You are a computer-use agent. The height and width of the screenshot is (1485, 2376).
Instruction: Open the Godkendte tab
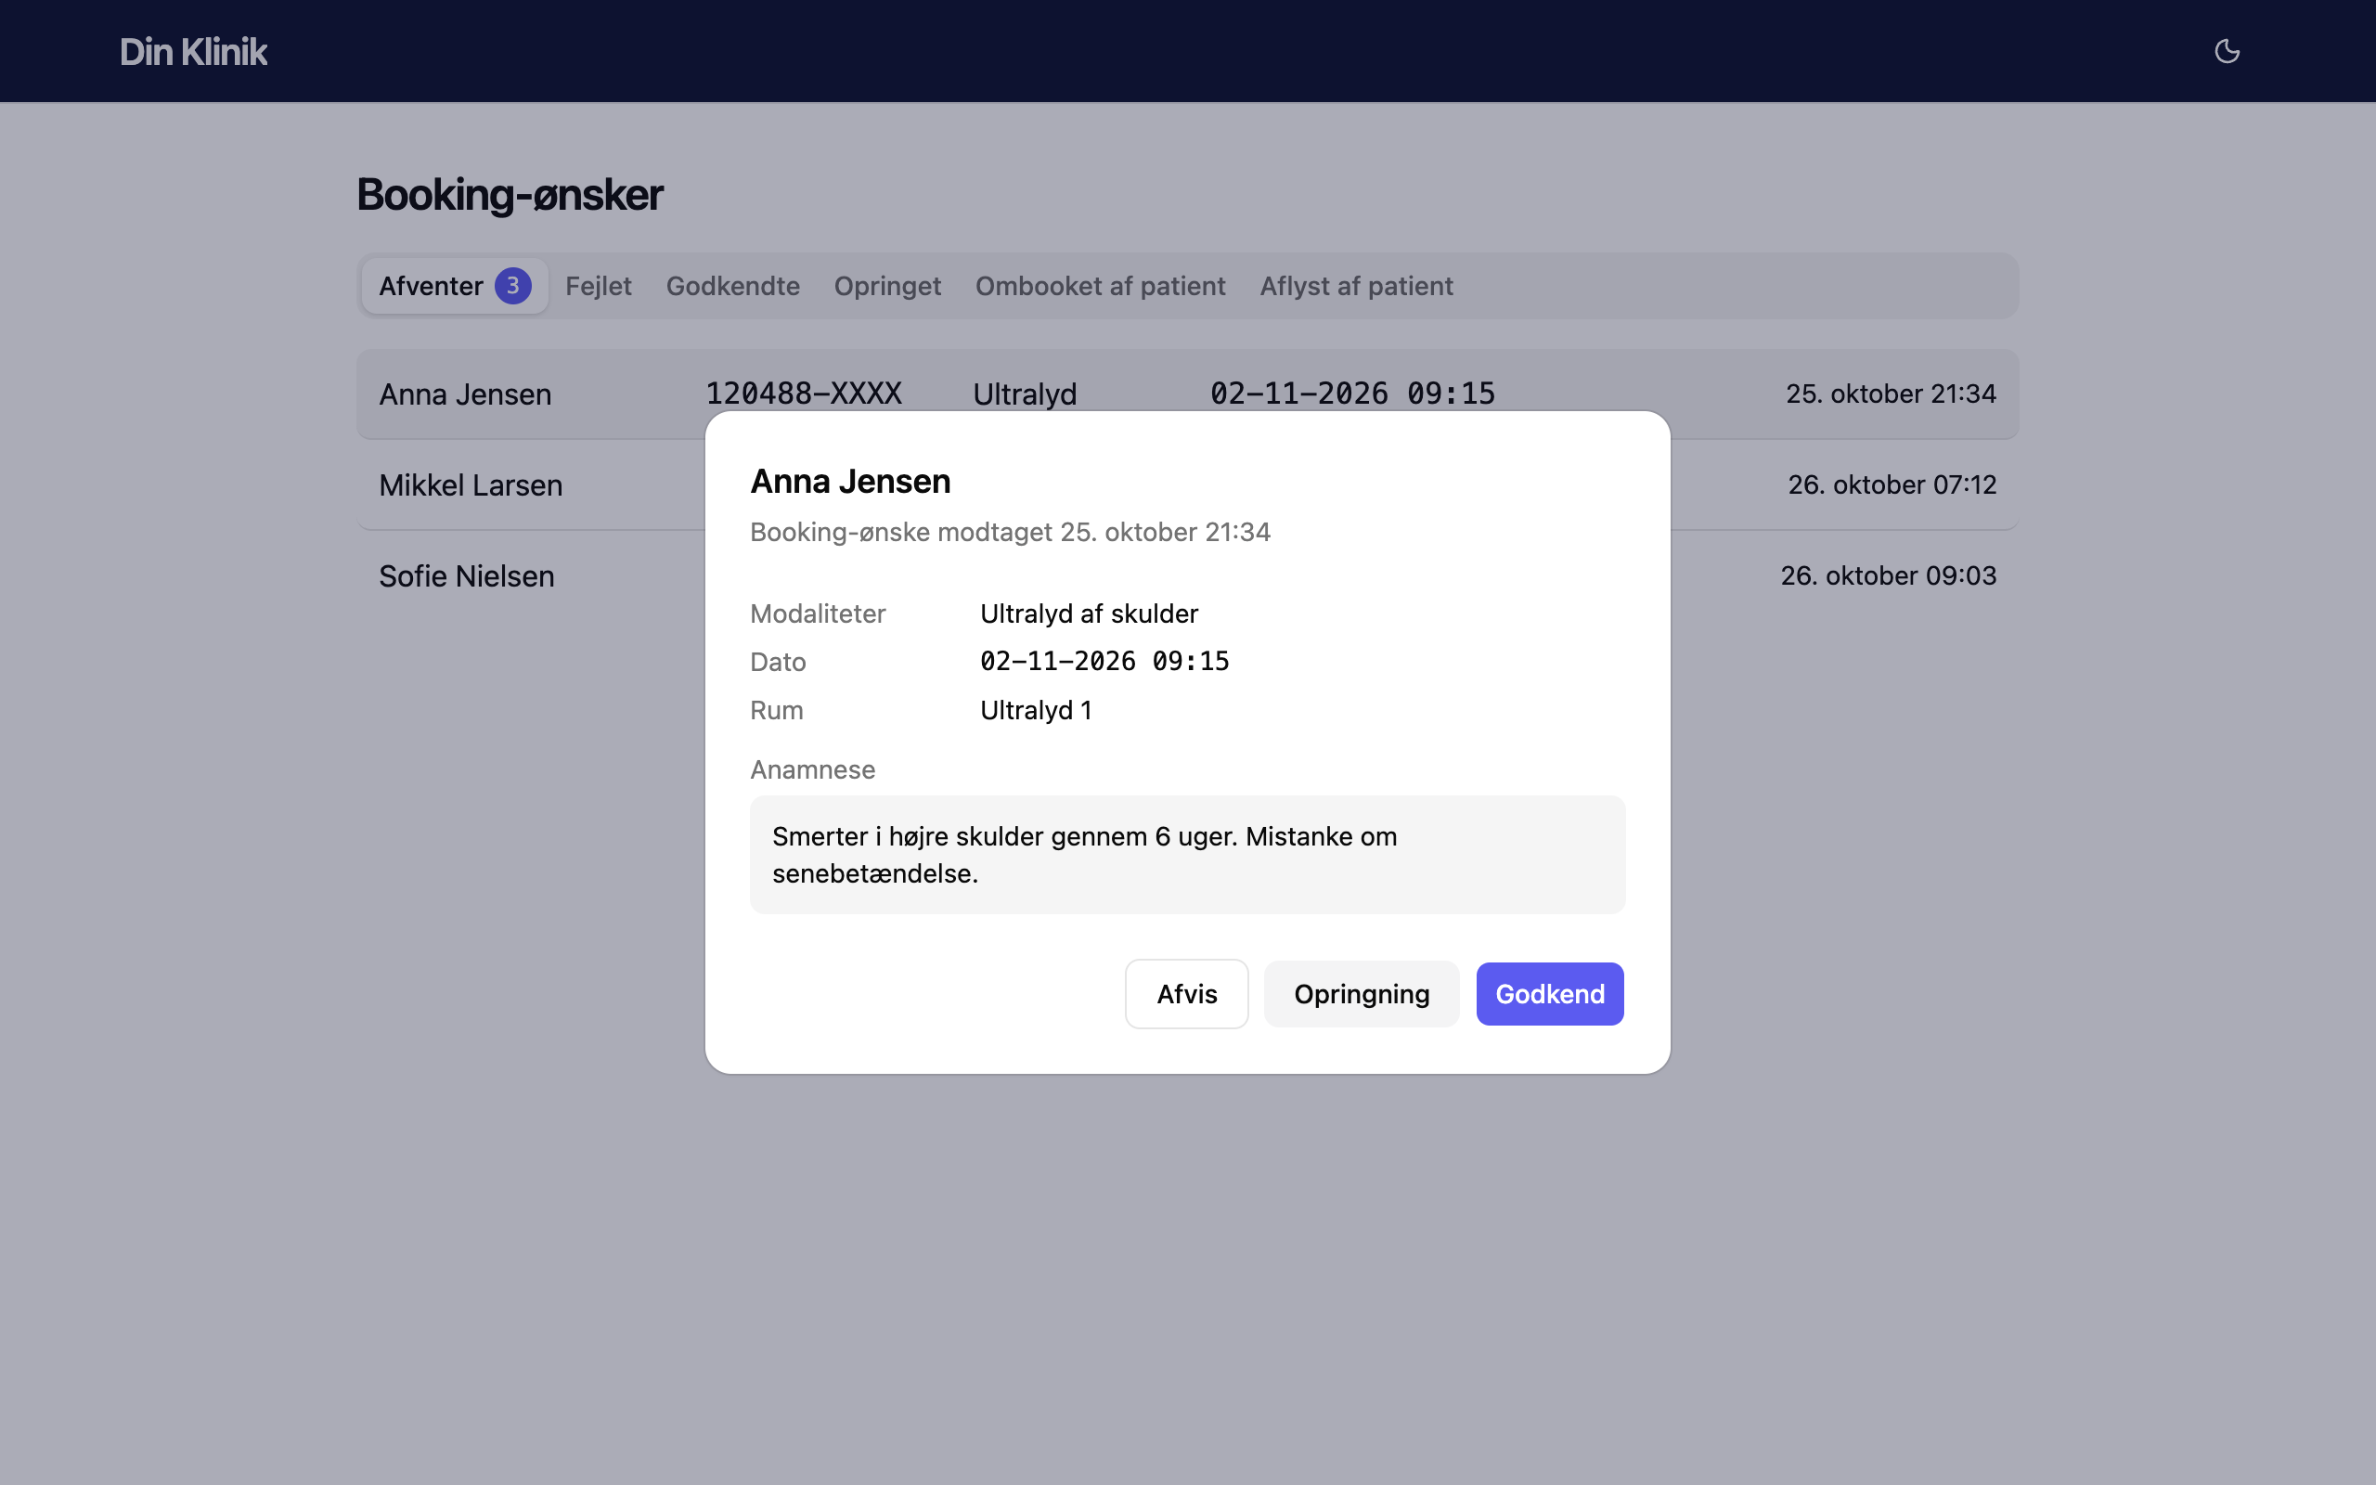point(732,286)
